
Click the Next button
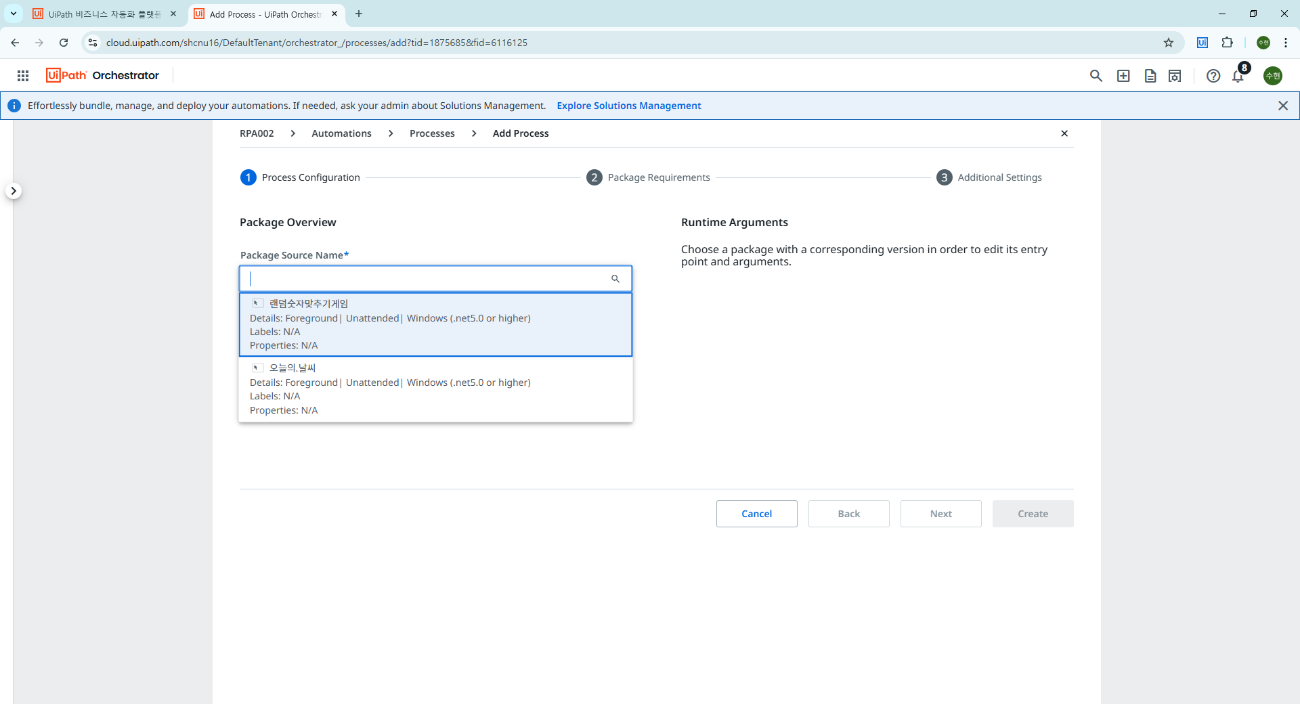(x=941, y=514)
